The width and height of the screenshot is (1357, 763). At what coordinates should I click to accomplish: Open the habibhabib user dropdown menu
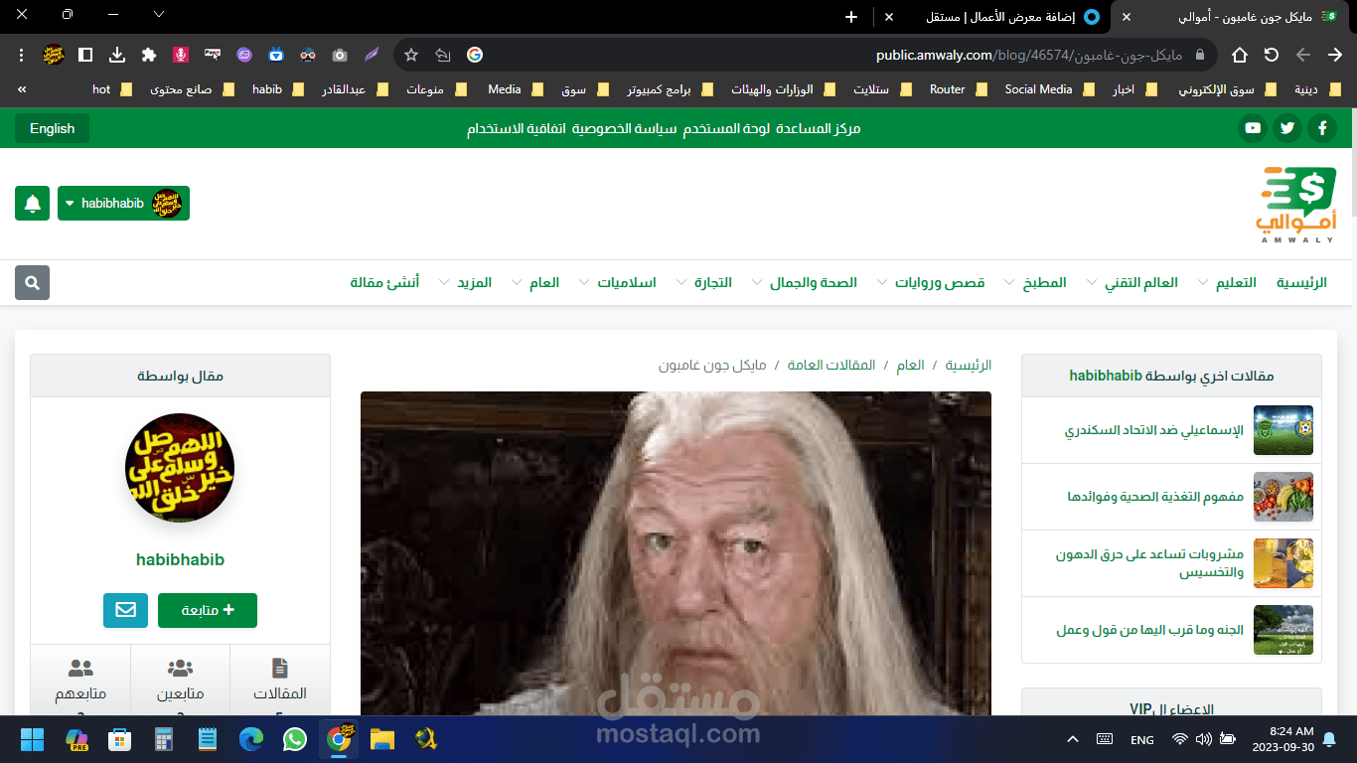(x=123, y=204)
